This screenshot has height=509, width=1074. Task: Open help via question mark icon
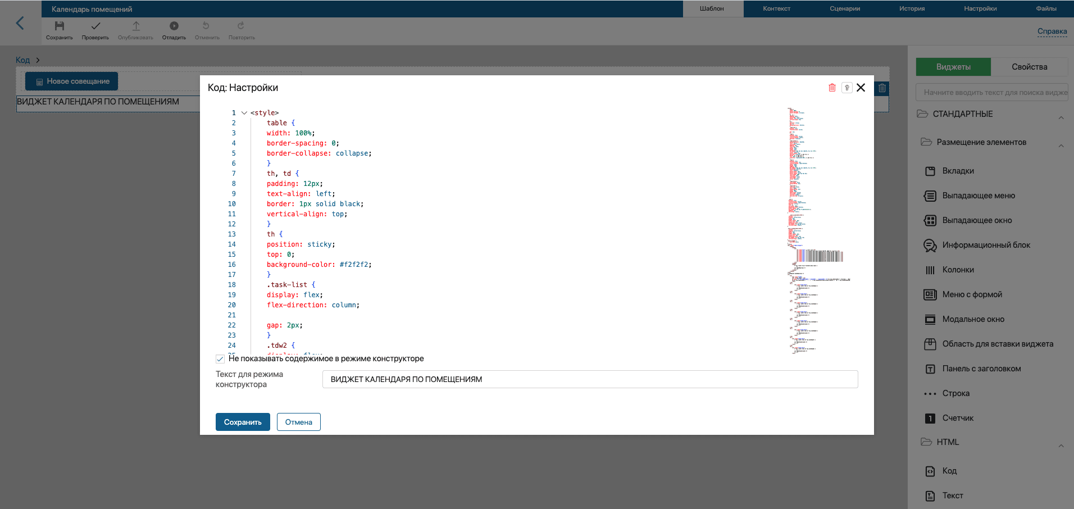click(847, 88)
